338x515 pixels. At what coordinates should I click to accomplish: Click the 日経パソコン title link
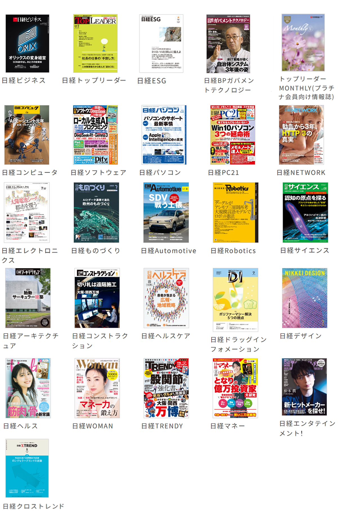point(160,173)
